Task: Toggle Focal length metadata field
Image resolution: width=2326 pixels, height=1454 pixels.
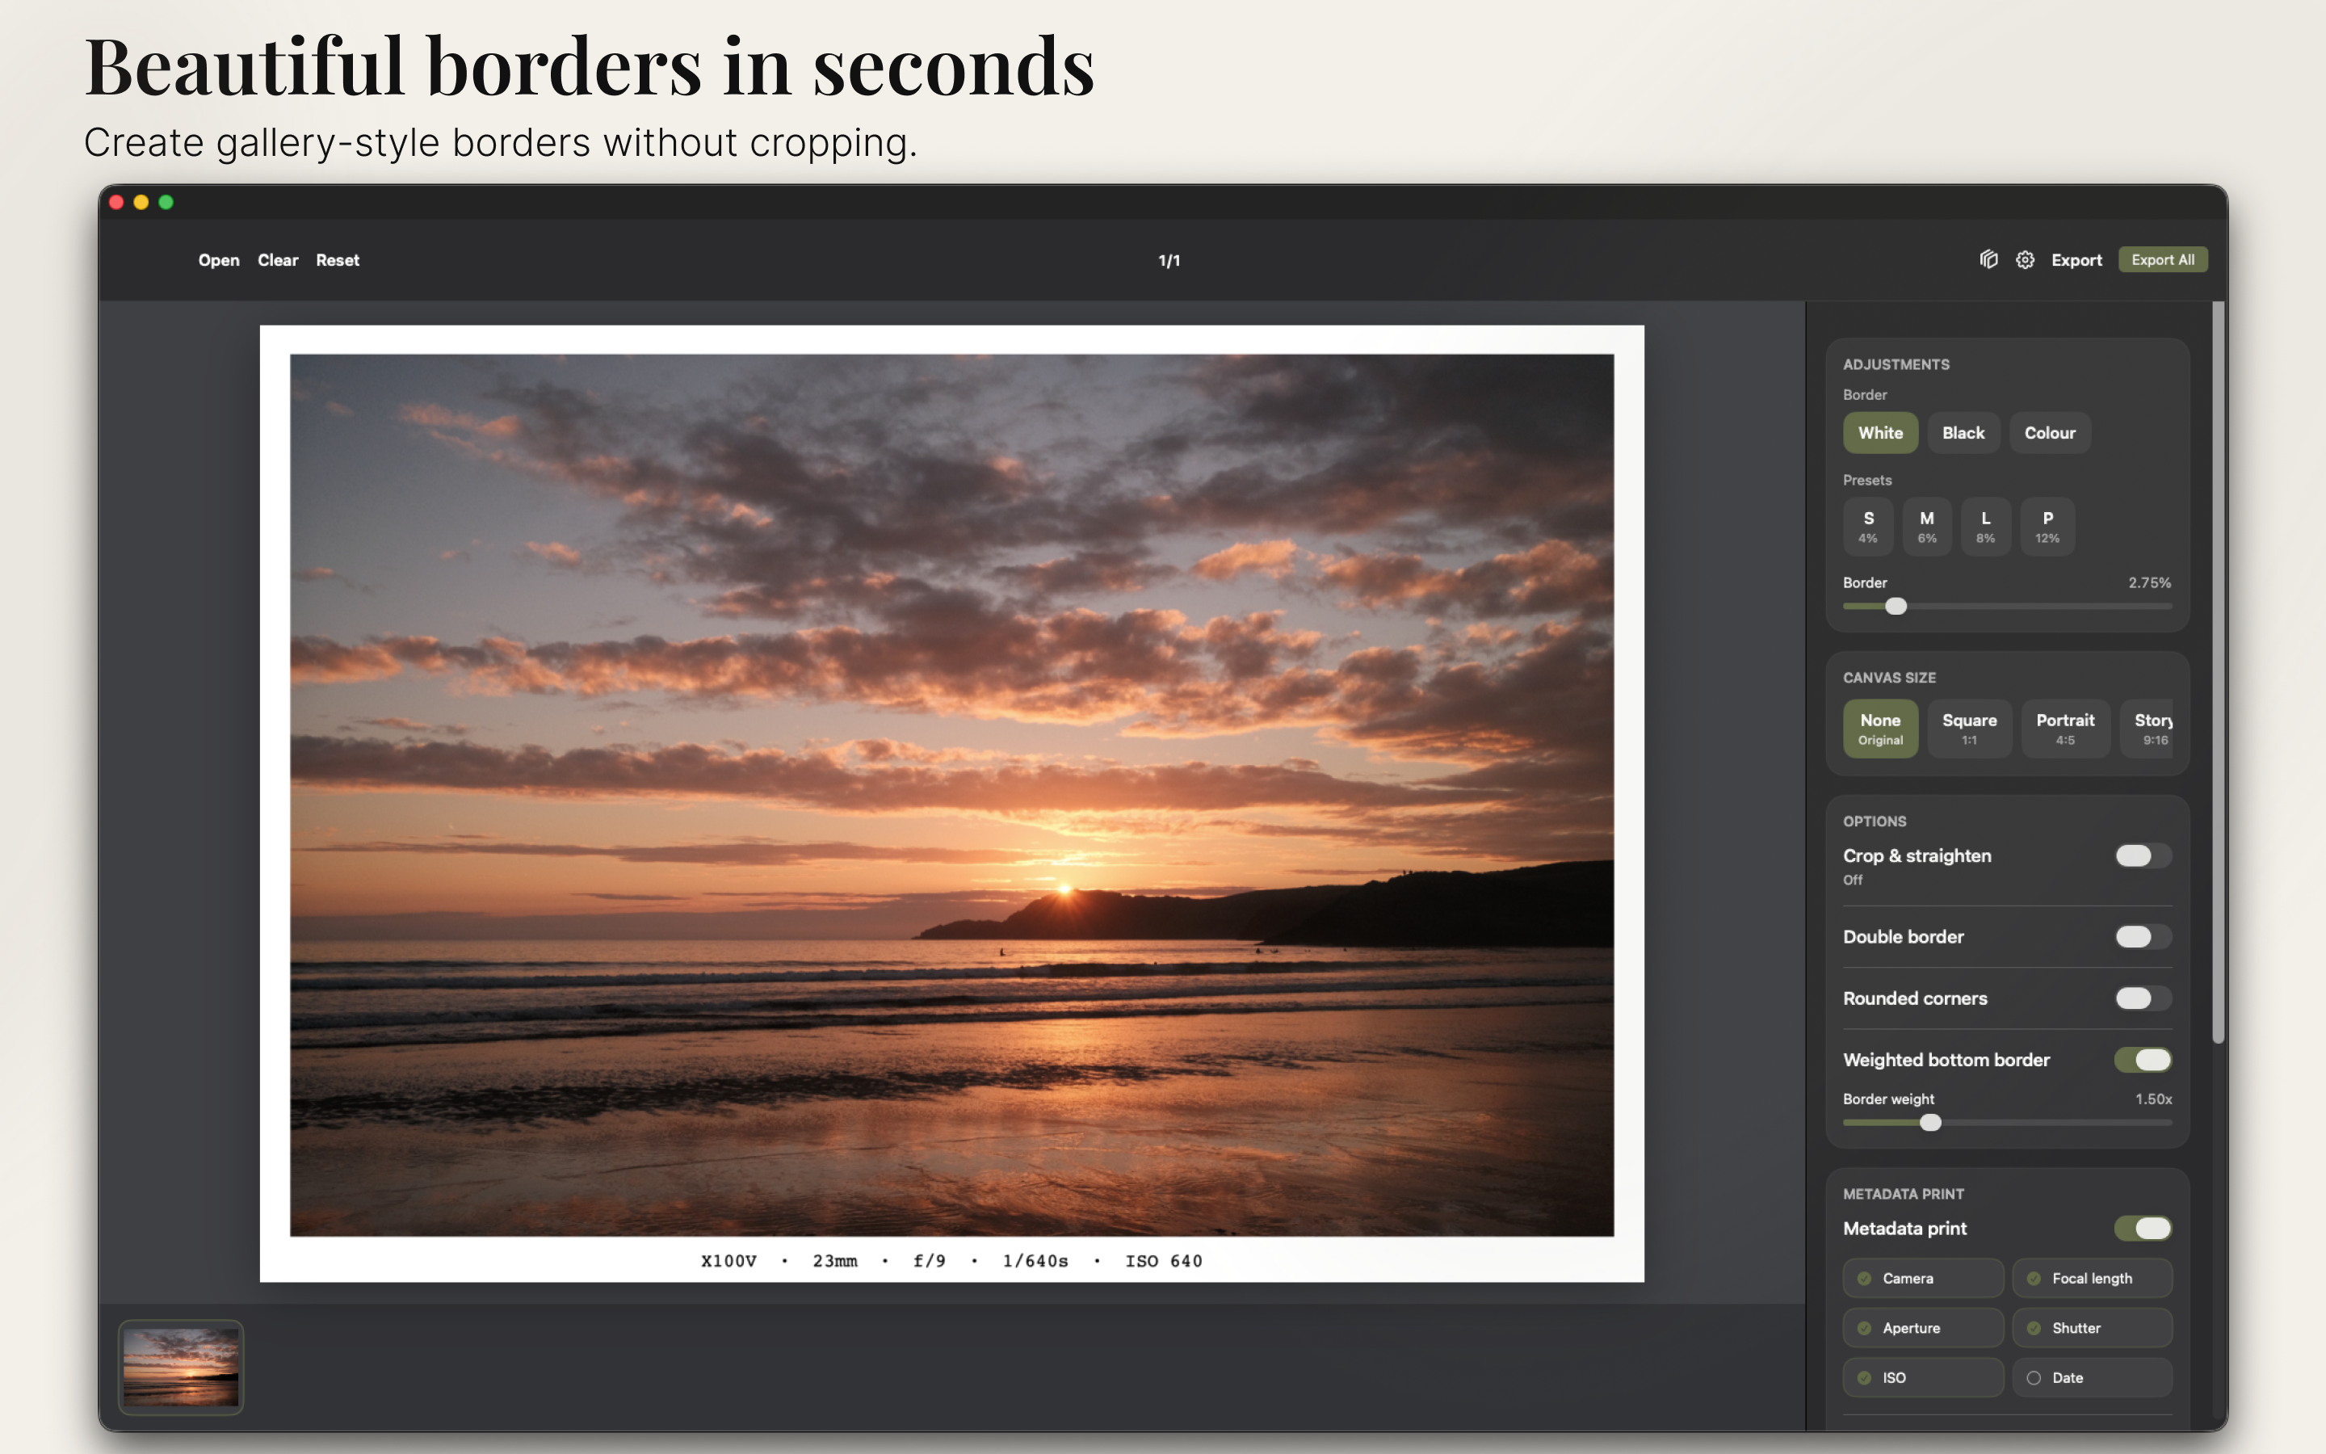Action: click(2093, 1278)
